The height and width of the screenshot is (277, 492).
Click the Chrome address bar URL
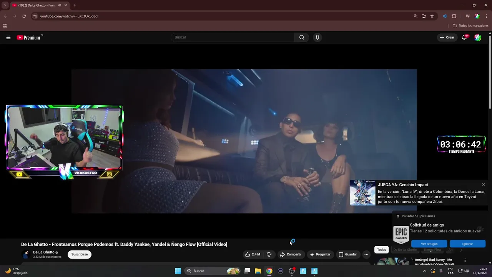69,16
